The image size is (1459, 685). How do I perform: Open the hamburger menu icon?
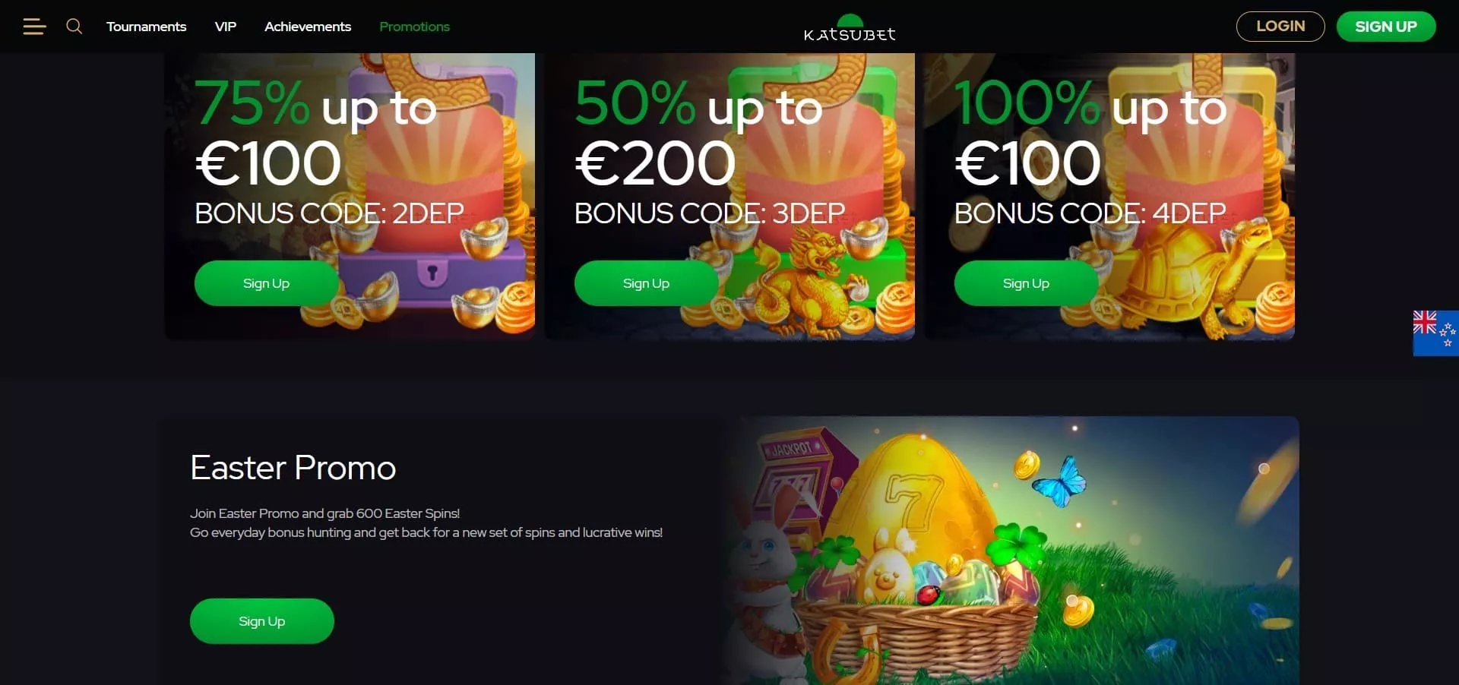click(x=34, y=27)
